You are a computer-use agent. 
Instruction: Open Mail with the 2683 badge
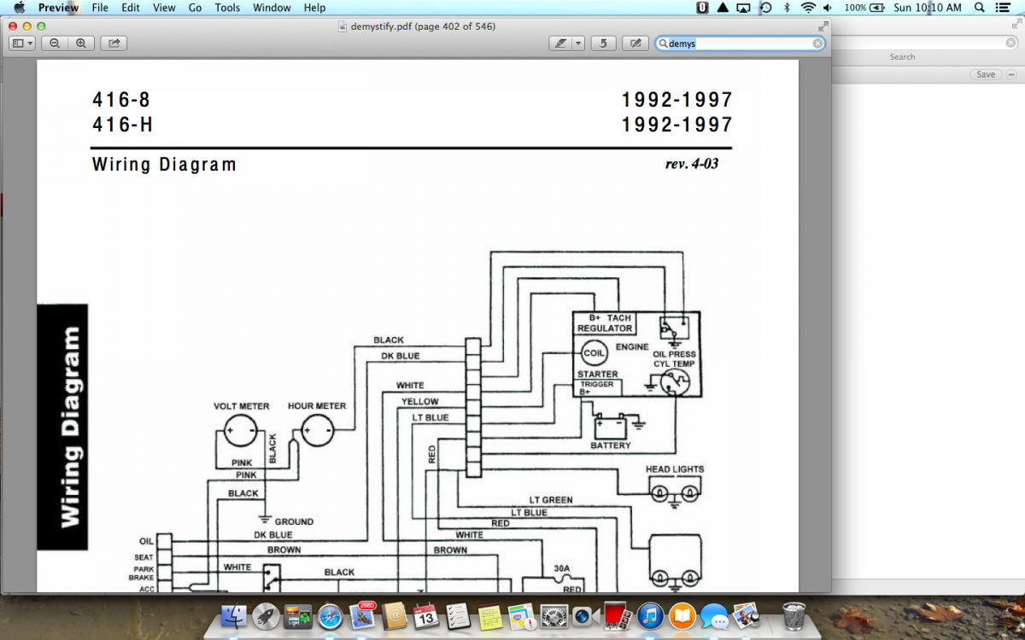pyautogui.click(x=362, y=616)
